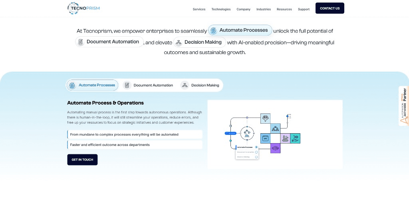Click the teal hand-with-gears tile
409x210 pixels.
click(295, 138)
